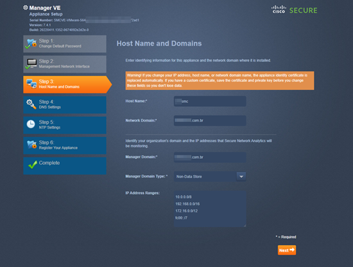The width and height of the screenshot is (353, 267).
Task: Go to Step 6 Register Your Appliance
Action: tap(65, 145)
